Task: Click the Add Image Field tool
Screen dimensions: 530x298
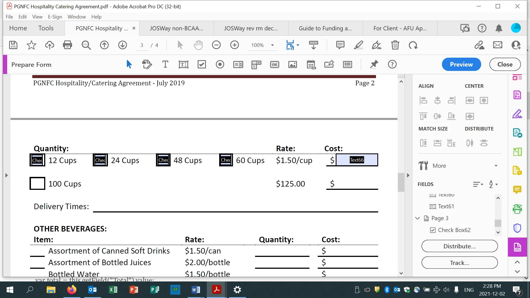Action: pos(293,65)
